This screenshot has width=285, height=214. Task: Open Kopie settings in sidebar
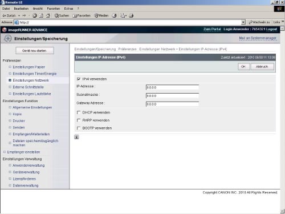click(x=17, y=114)
